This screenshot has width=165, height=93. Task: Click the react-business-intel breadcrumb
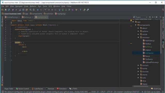point(11,14)
